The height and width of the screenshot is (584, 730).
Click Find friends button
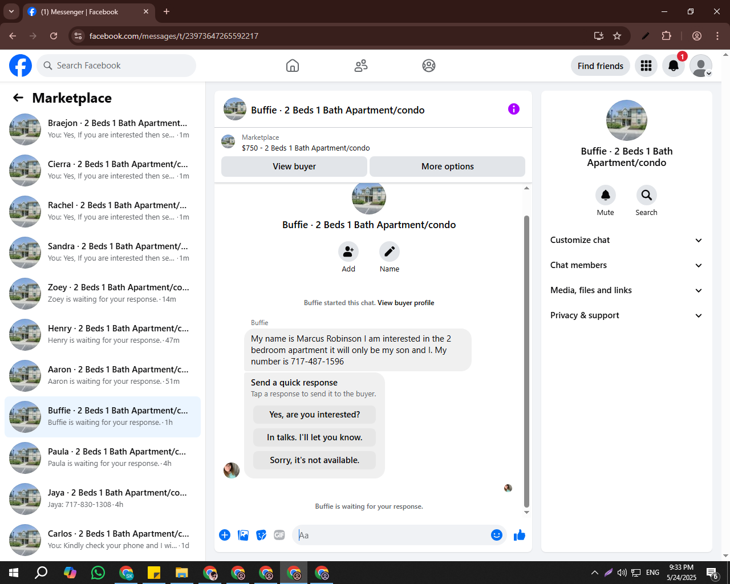(601, 66)
